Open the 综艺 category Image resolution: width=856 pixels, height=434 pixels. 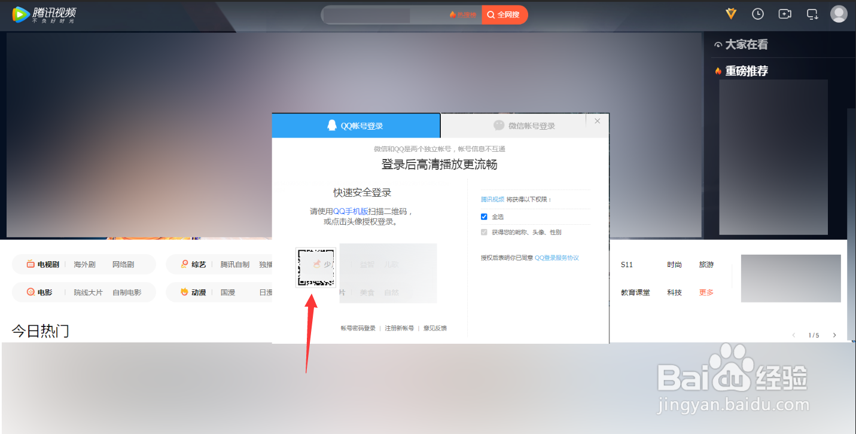[193, 264]
